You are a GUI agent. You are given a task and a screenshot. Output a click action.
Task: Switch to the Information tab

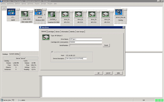65,32
